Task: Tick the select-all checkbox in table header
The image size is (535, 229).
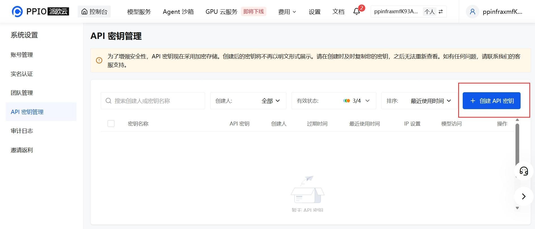Action: click(111, 124)
